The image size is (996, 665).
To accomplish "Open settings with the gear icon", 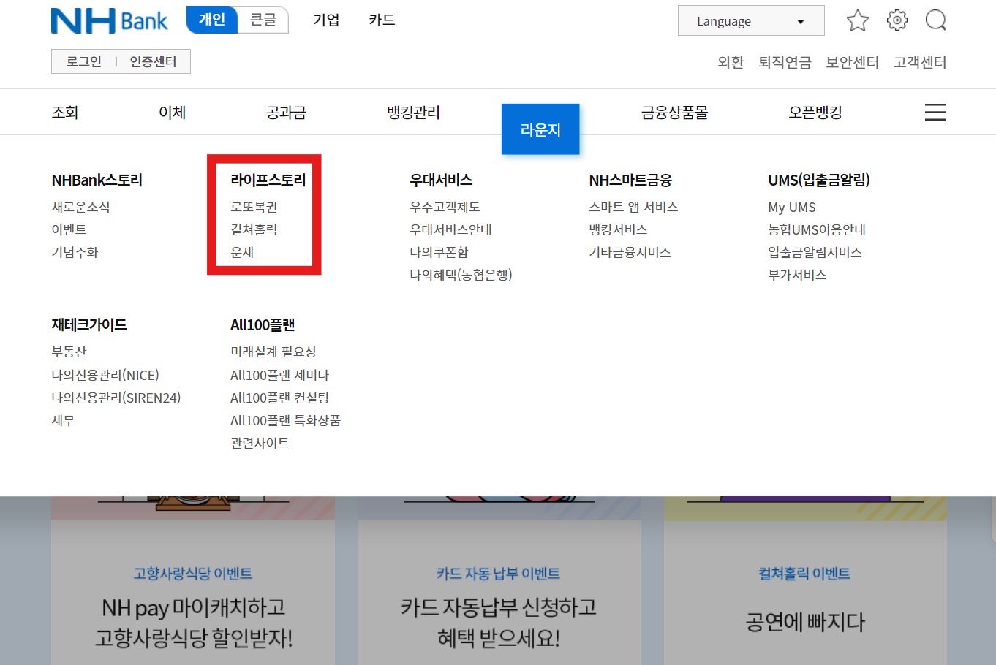I will pos(897,20).
